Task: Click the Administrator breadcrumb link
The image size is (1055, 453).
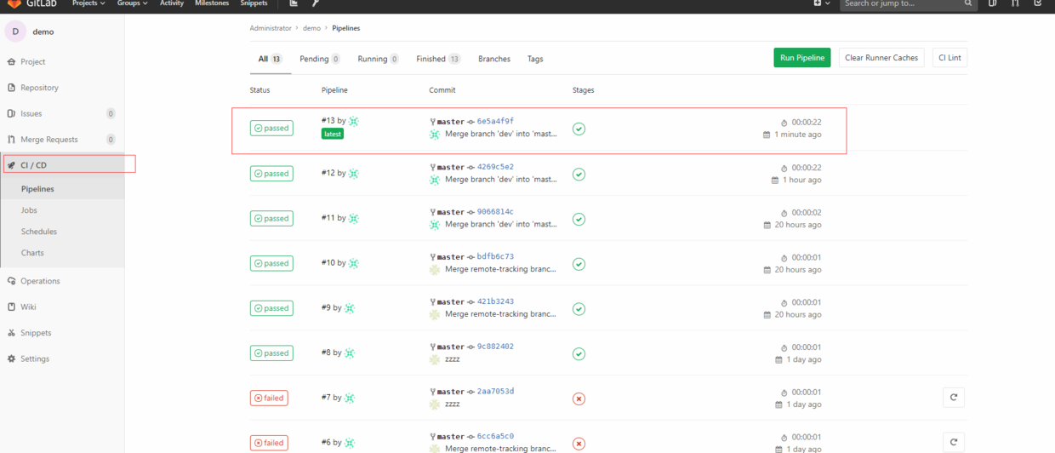Action: (x=271, y=28)
